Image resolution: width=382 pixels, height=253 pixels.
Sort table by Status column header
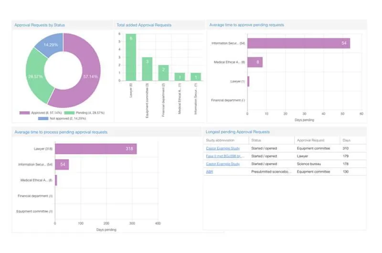coord(256,140)
